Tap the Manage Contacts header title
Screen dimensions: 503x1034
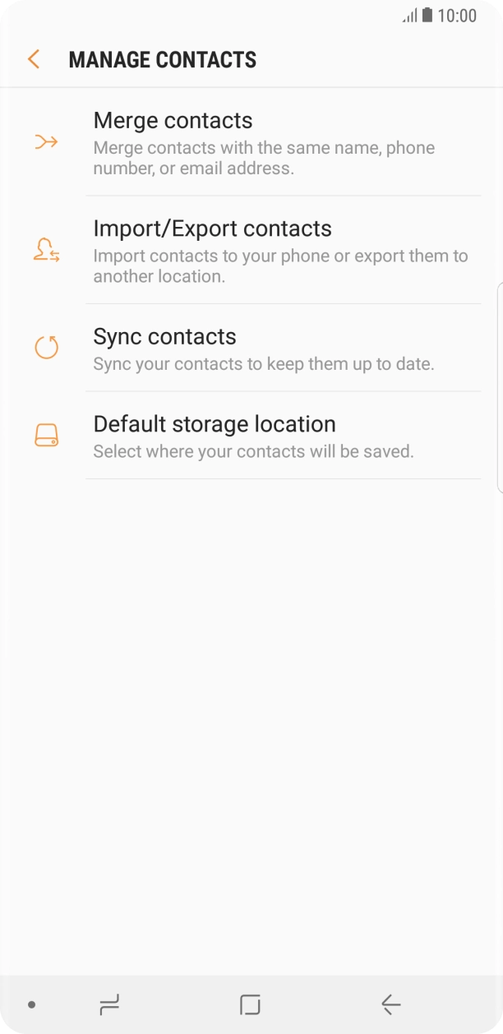[163, 60]
